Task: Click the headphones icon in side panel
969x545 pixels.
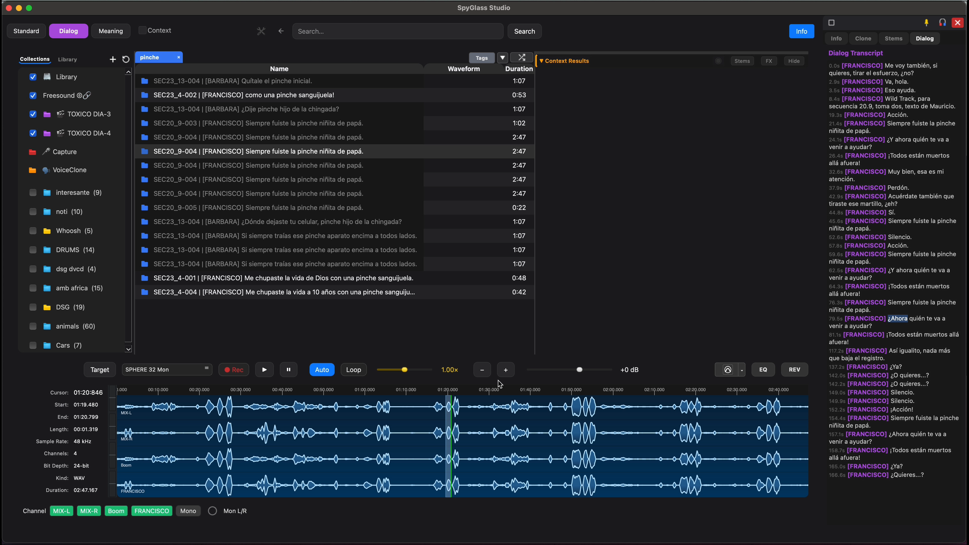Action: pos(942,22)
